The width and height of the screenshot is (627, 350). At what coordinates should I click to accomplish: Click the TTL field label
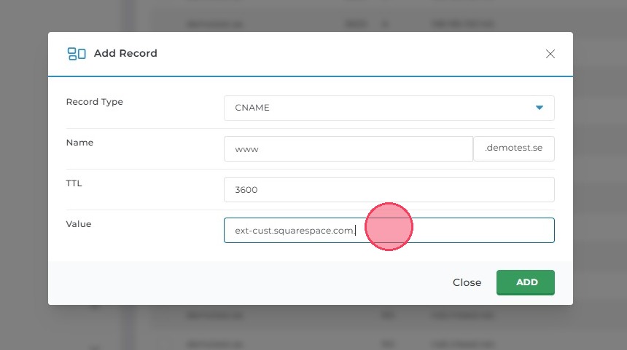pyautogui.click(x=74, y=183)
